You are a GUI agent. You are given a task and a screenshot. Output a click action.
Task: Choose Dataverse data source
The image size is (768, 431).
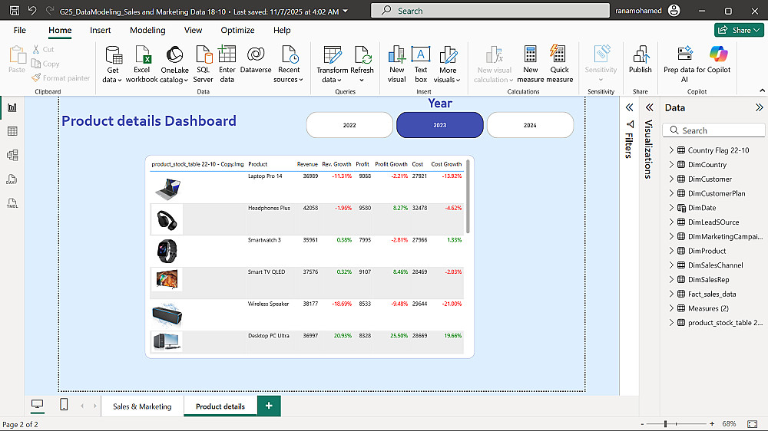[x=256, y=60]
